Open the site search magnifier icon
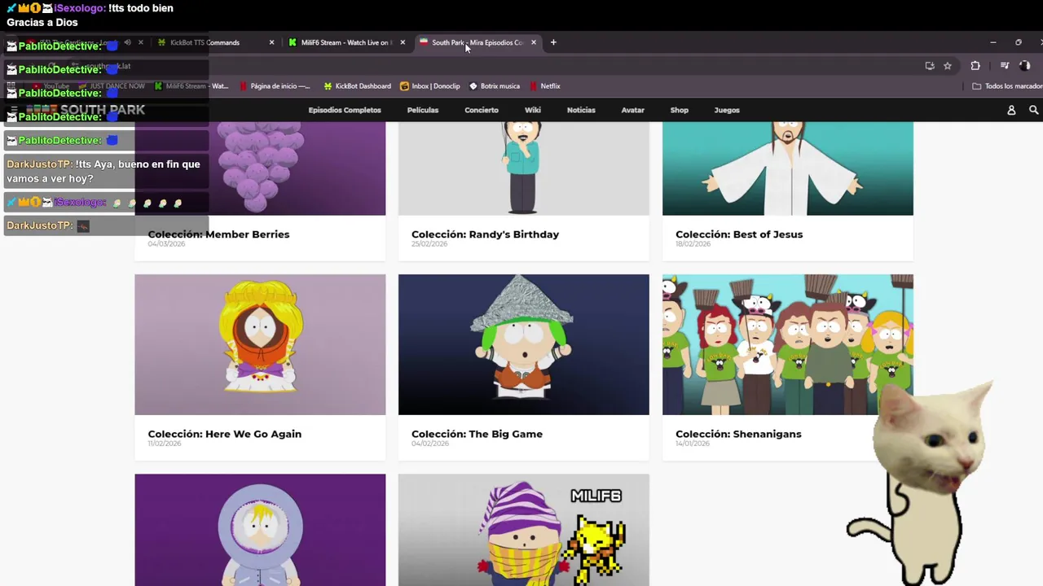 click(1033, 110)
